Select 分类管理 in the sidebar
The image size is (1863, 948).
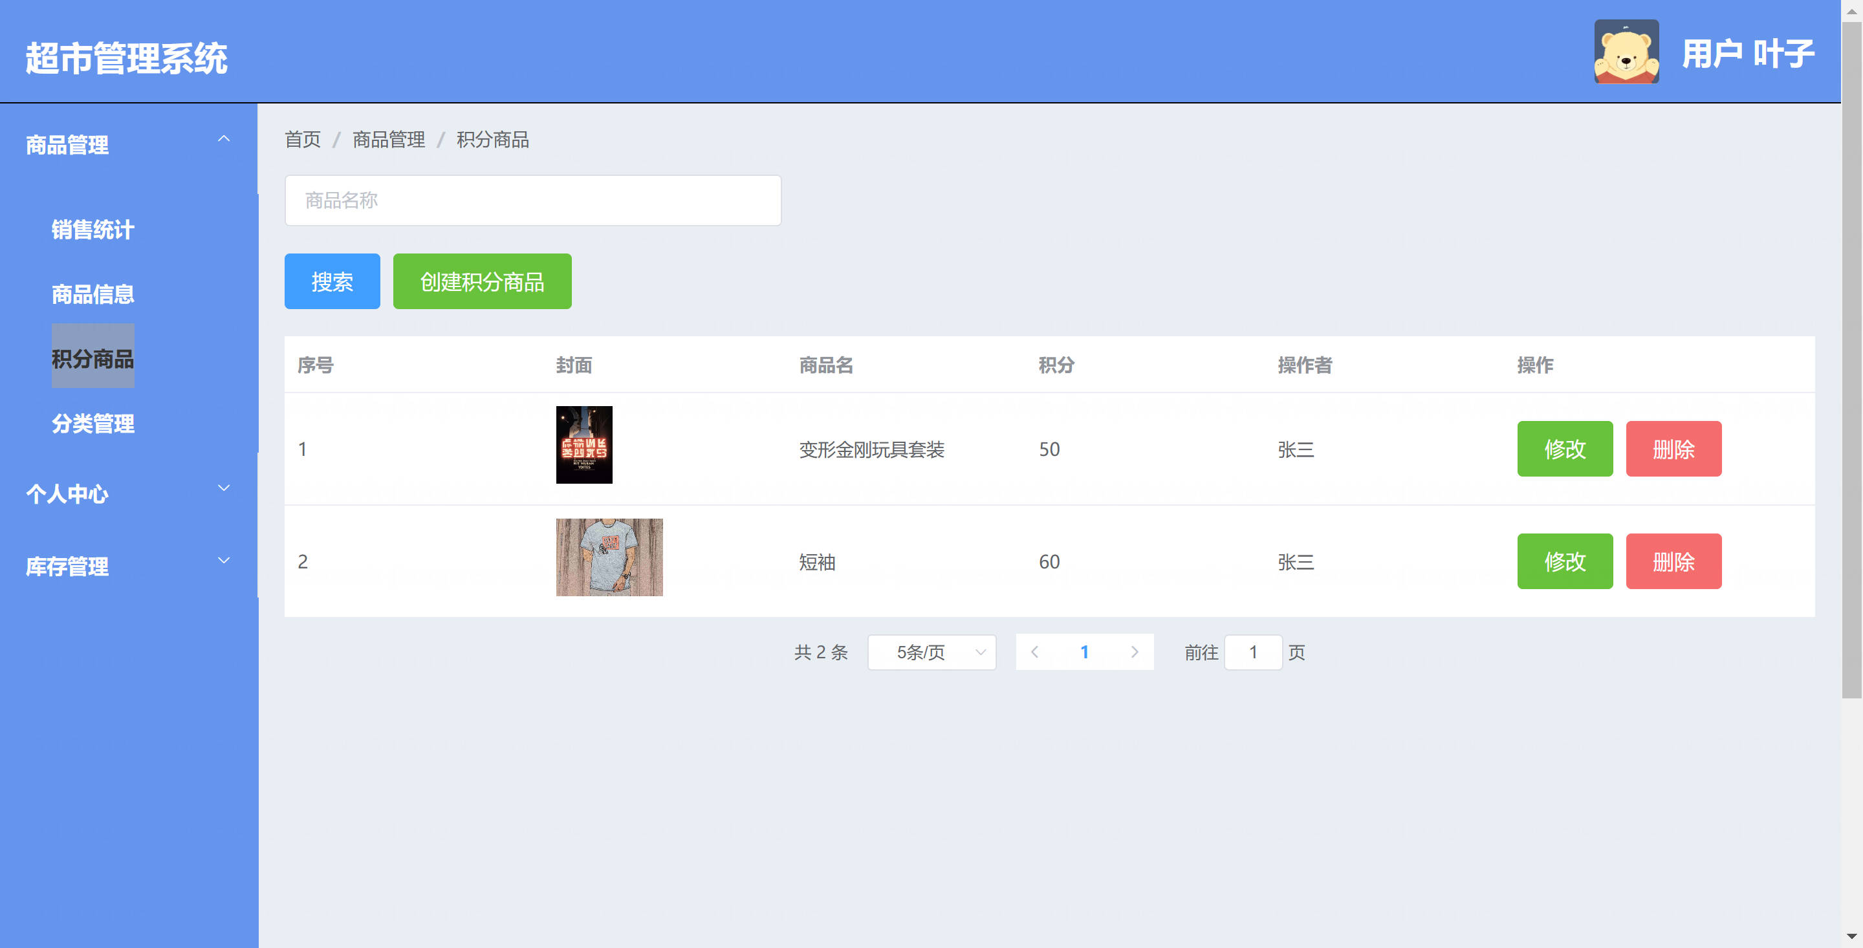click(93, 423)
